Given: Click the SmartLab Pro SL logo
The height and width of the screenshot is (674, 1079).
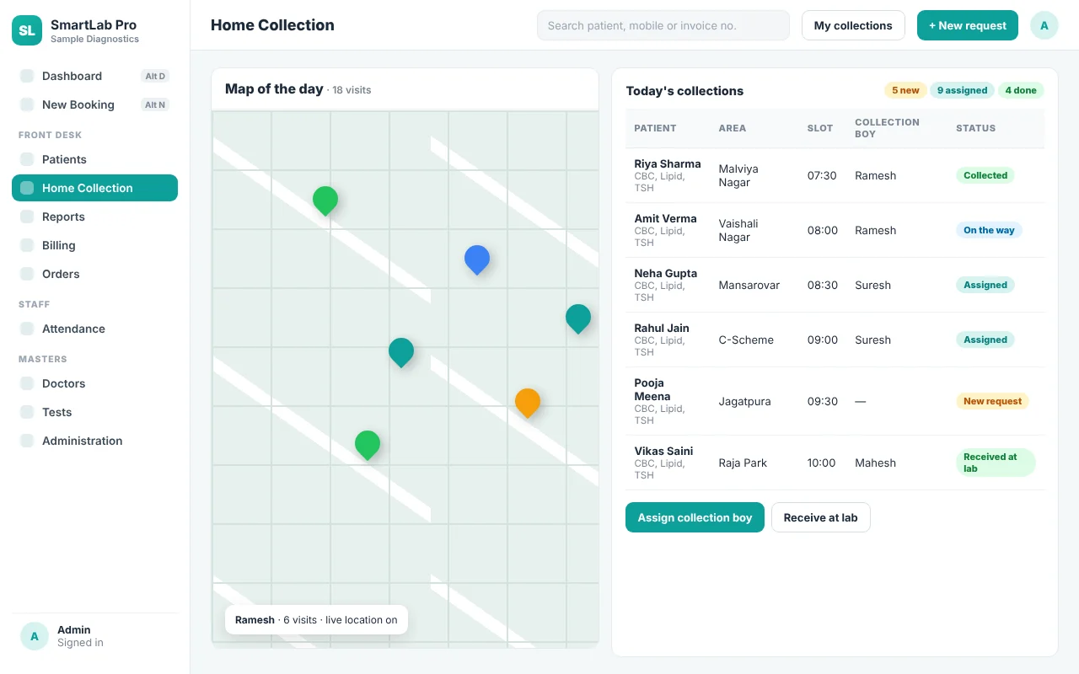Looking at the screenshot, I should tap(27, 30).
